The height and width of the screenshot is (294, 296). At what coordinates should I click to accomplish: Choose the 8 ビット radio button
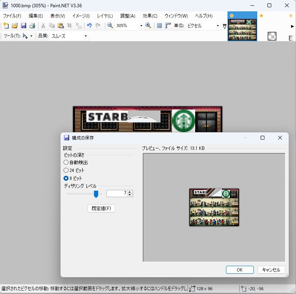pyautogui.click(x=66, y=178)
